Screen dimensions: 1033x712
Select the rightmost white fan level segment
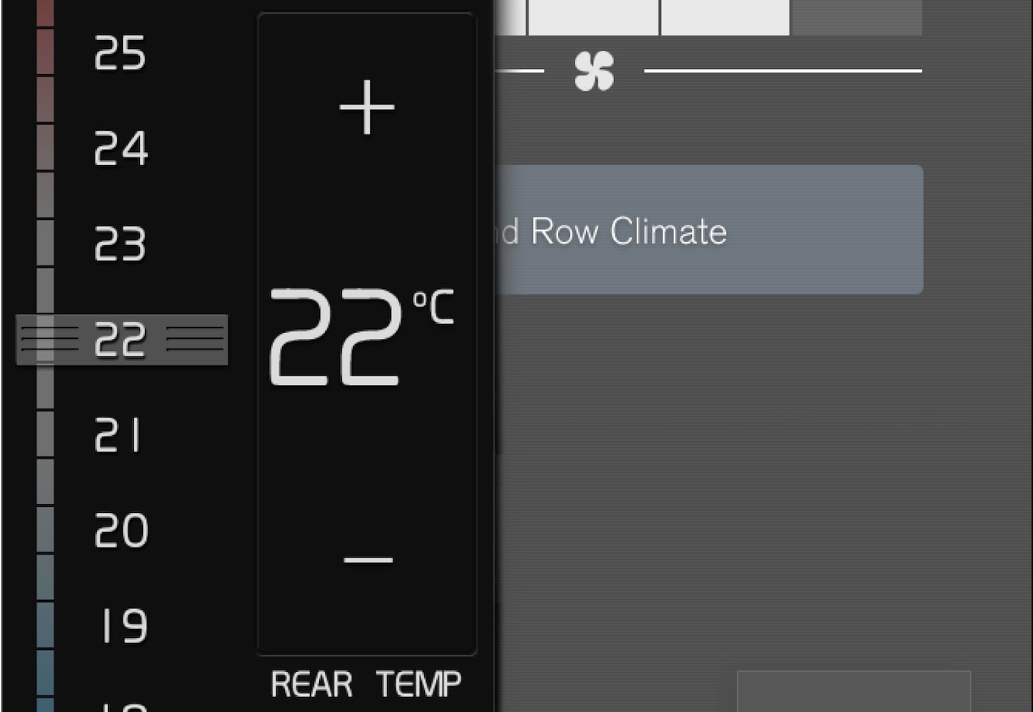[x=725, y=17]
